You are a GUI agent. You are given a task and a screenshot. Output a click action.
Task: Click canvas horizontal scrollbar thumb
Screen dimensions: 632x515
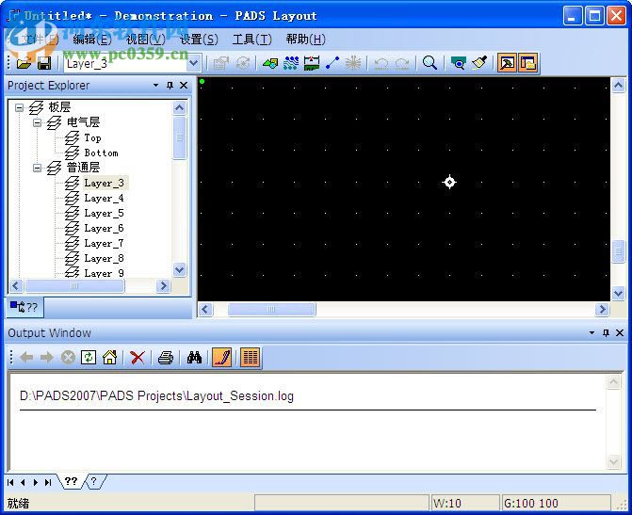point(271,310)
